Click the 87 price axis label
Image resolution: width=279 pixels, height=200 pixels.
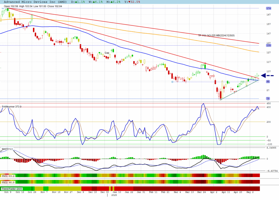[x=268, y=91]
